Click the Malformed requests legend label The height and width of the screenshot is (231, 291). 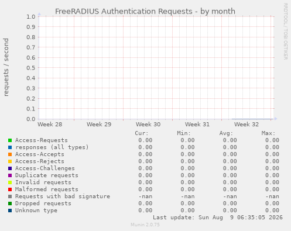pyautogui.click(x=47, y=189)
